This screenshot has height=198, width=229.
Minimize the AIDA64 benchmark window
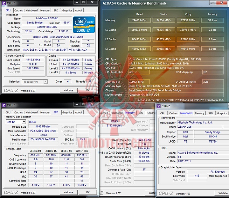pyautogui.click(x=213, y=3)
